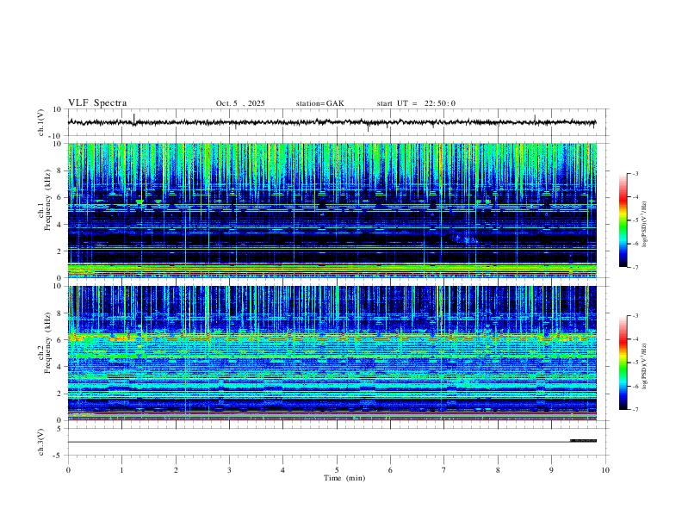
Task: Click time axis tick label '9'
Action: [x=551, y=470]
